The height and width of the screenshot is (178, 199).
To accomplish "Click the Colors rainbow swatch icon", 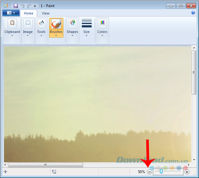I will point(102,23).
